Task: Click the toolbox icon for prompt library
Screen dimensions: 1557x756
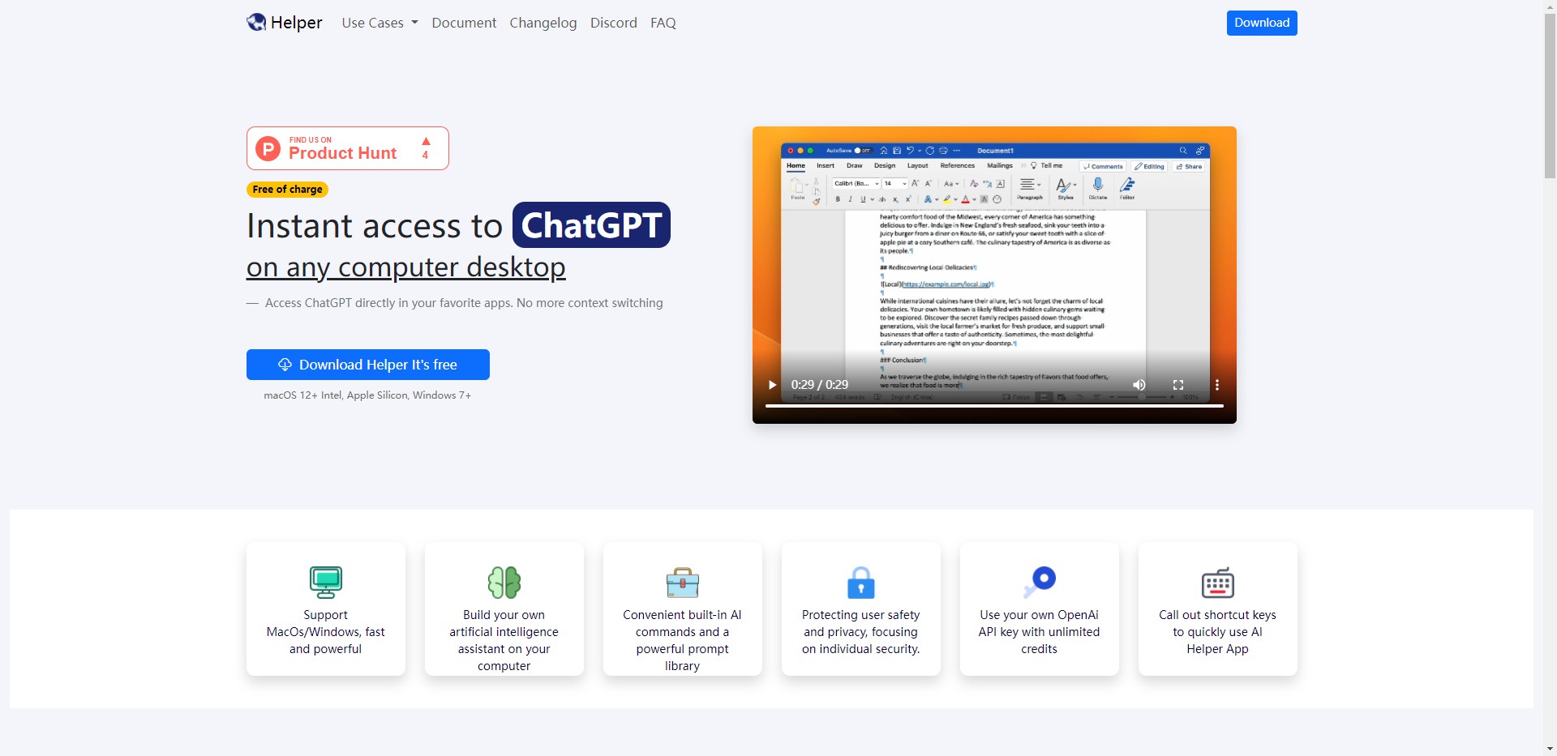Action: coord(683,582)
